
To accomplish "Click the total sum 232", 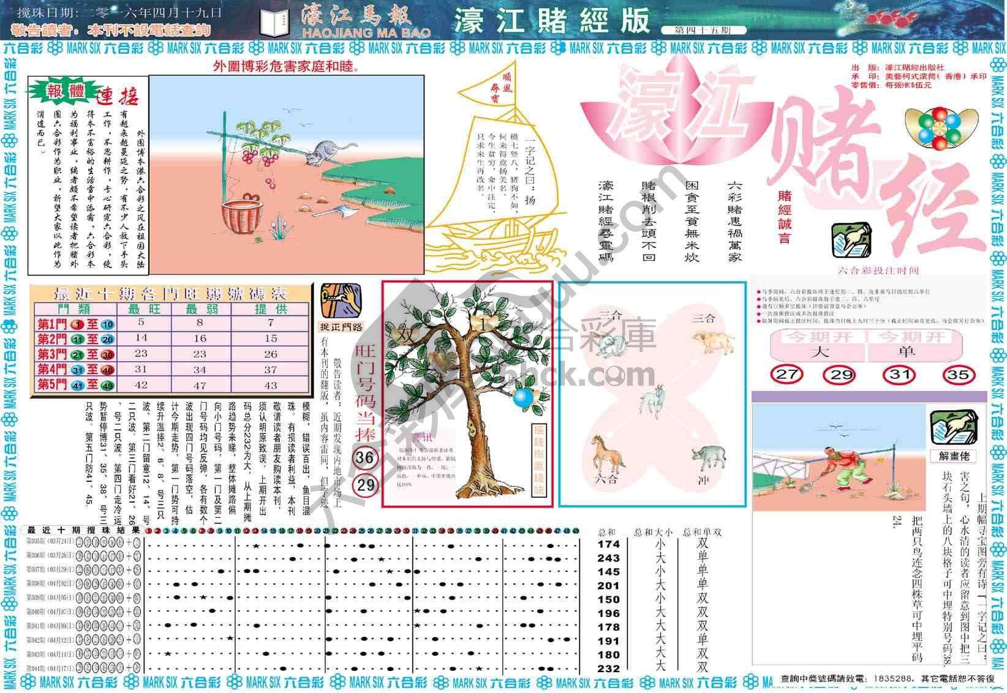I will (609, 669).
